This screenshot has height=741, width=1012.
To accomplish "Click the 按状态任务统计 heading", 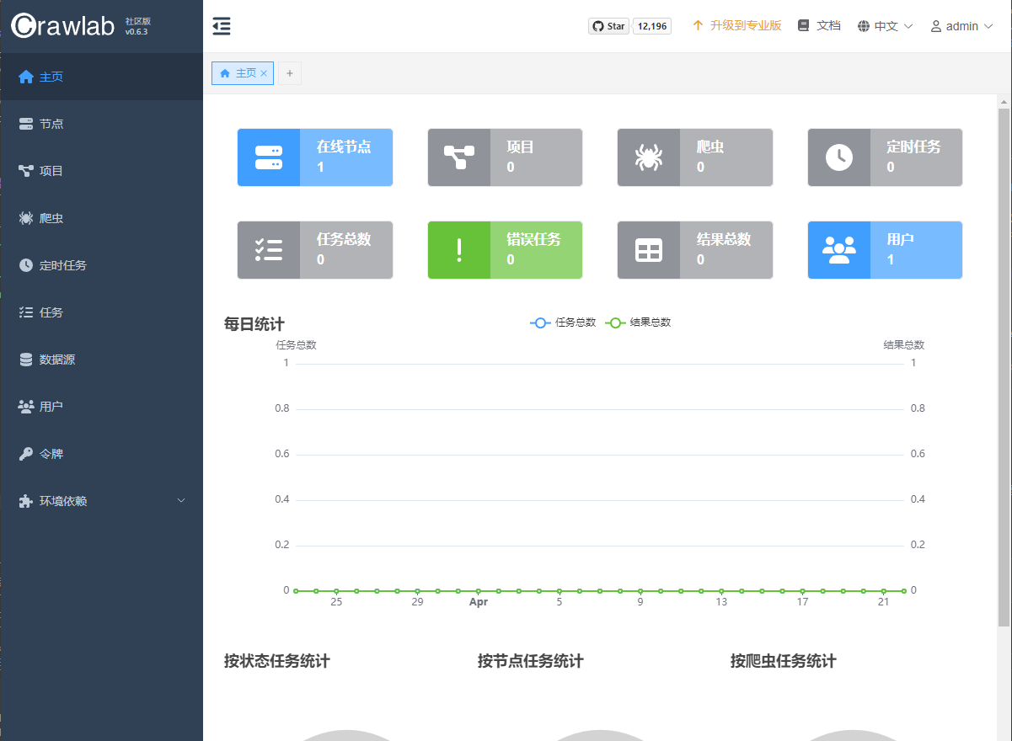I will [277, 661].
